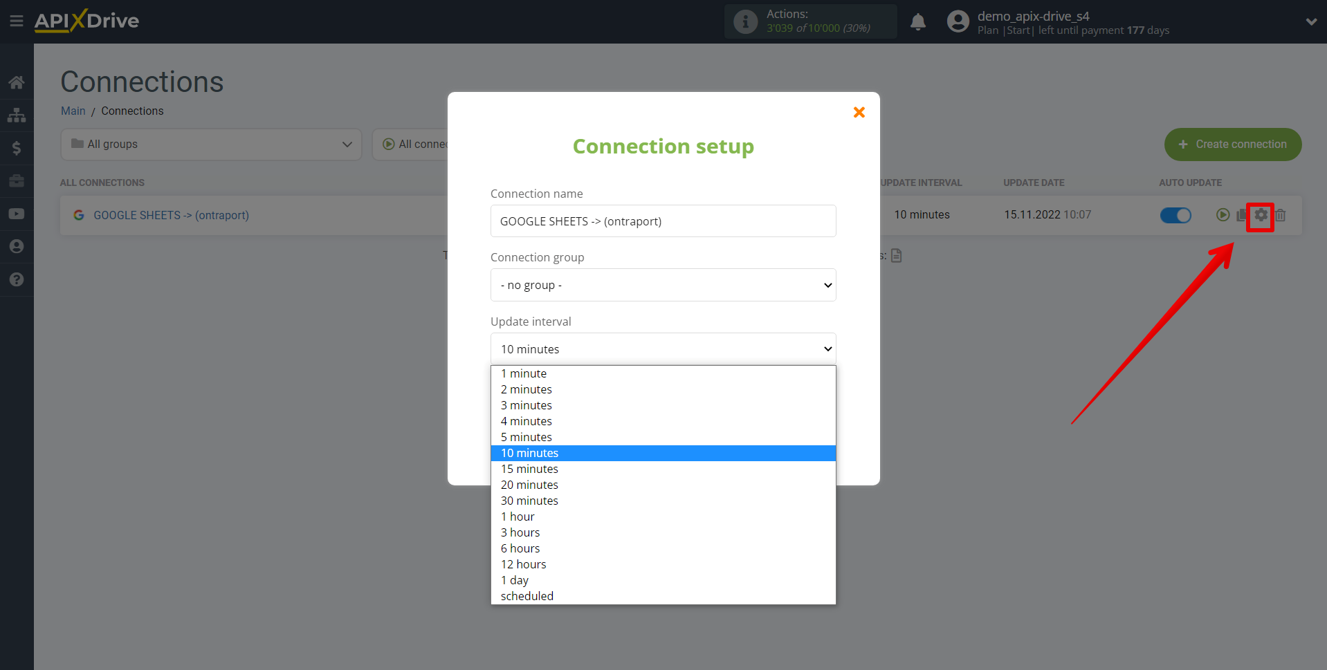Open the connections diagram sidebar icon
The height and width of the screenshot is (670, 1327).
pyautogui.click(x=17, y=115)
